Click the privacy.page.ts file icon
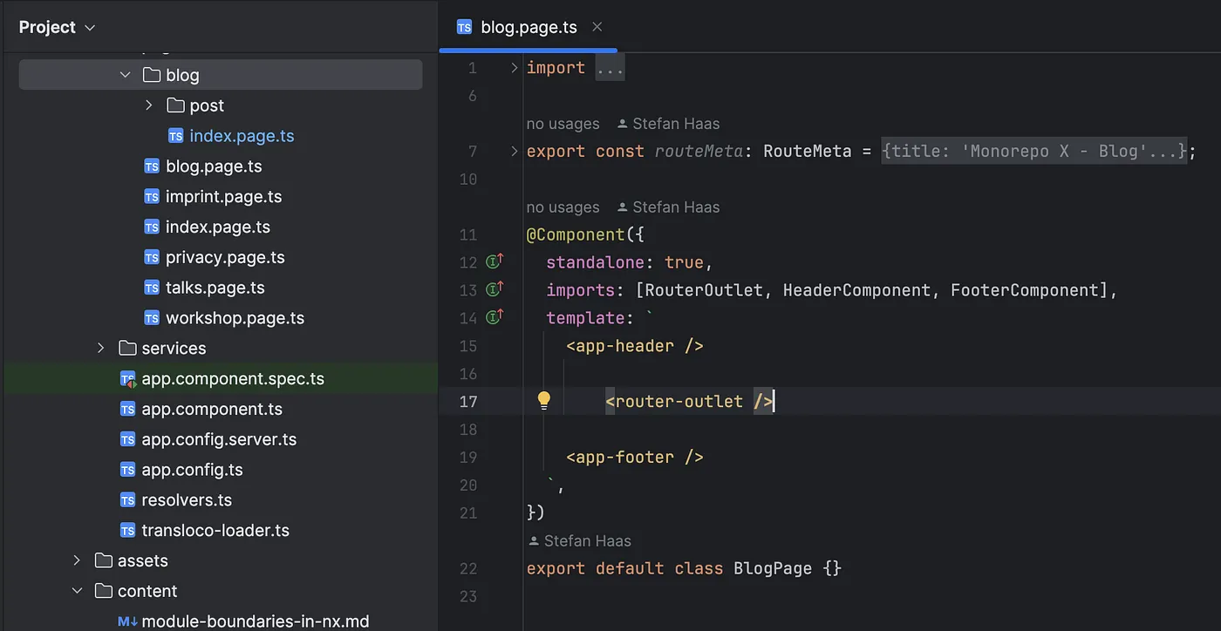Image resolution: width=1221 pixels, height=631 pixels. pyautogui.click(x=152, y=257)
